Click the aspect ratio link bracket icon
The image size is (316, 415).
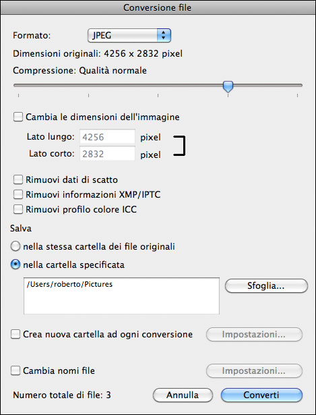(180, 146)
